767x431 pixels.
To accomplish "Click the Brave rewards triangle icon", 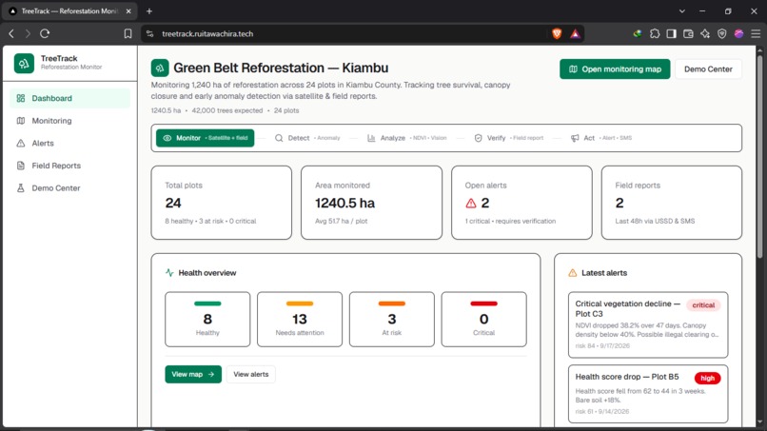I will click(575, 33).
